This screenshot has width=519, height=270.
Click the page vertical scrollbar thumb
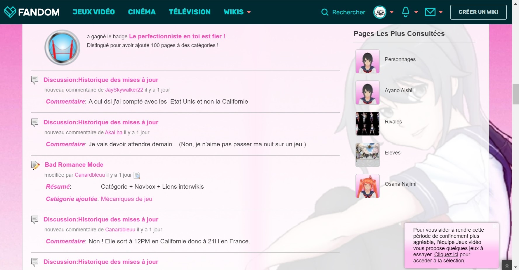pyautogui.click(x=515, y=94)
